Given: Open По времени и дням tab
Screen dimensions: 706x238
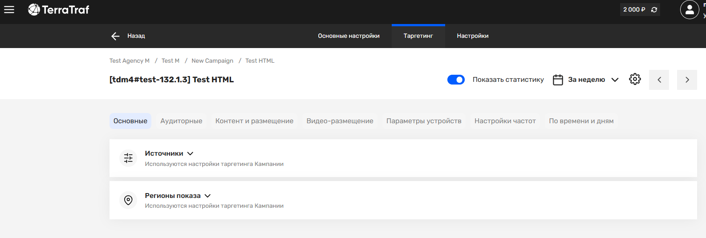Looking at the screenshot, I should click(581, 121).
